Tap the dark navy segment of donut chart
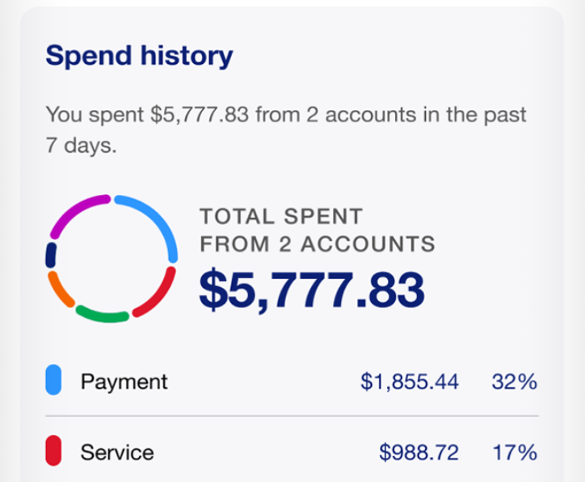 pos(51,255)
